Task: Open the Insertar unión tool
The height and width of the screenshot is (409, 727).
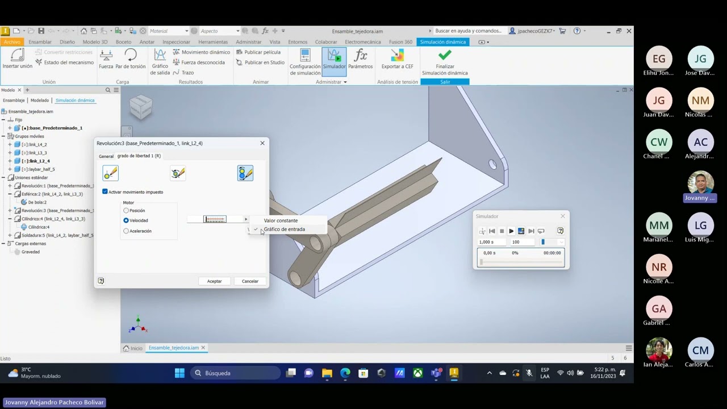Action: pyautogui.click(x=18, y=59)
